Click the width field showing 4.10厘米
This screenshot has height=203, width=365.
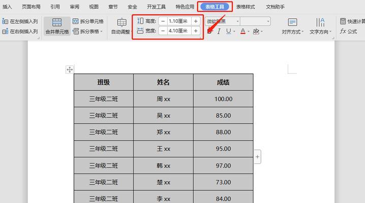click(x=179, y=30)
